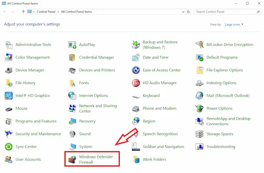Open the Programs and Features icon
The height and width of the screenshot is (173, 264).
pos(9,121)
